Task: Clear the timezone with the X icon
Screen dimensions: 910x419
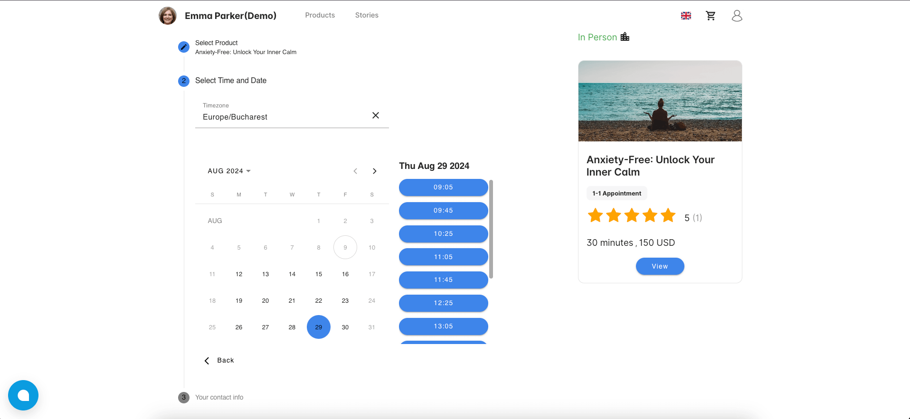Action: pyautogui.click(x=375, y=115)
